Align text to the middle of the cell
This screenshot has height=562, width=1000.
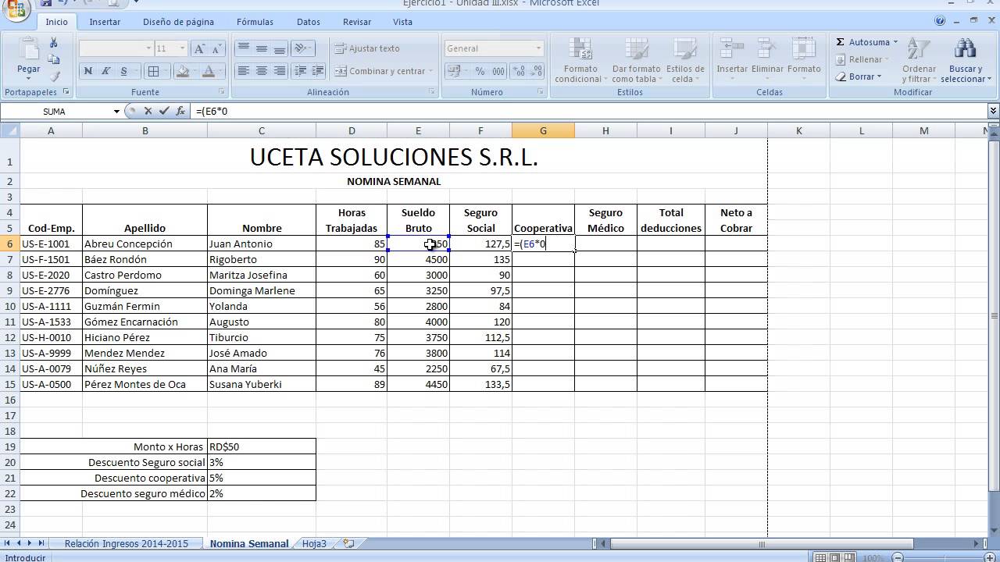tap(262, 48)
